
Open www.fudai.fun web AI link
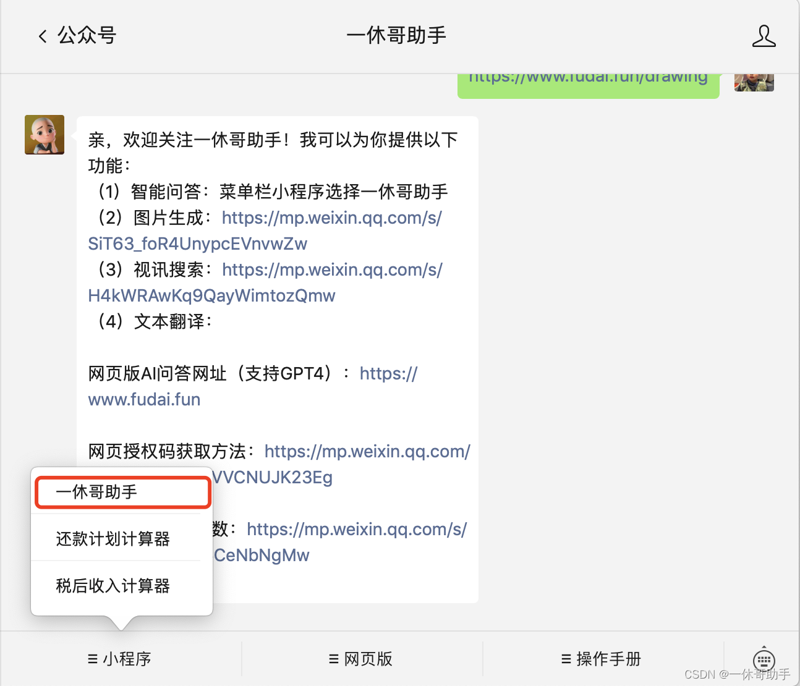pyautogui.click(x=253, y=386)
